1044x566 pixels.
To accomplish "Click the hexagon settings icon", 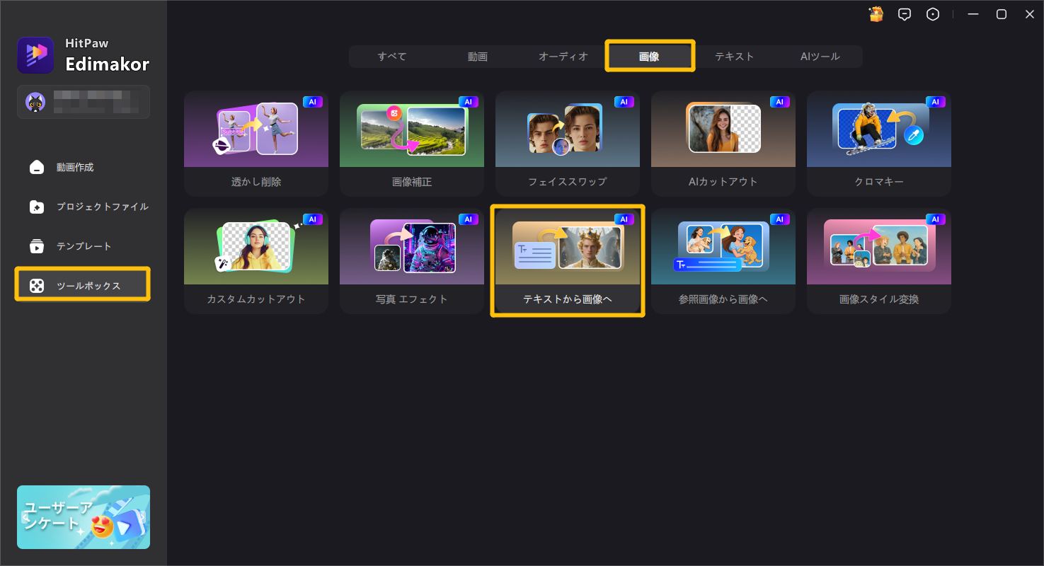I will (933, 14).
